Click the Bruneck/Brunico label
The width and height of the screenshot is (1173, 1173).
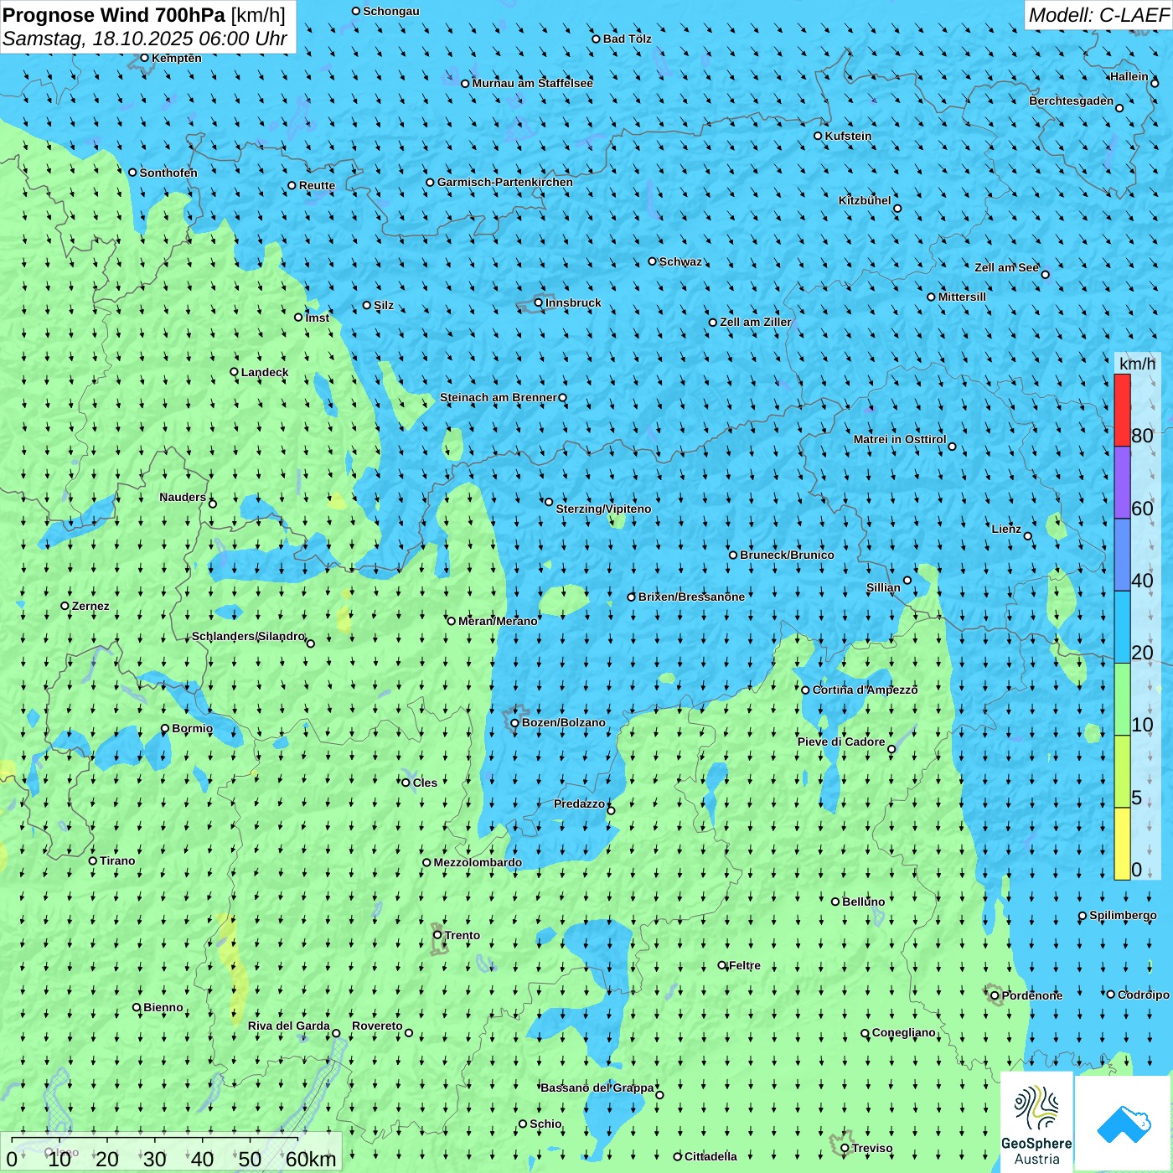click(x=787, y=555)
